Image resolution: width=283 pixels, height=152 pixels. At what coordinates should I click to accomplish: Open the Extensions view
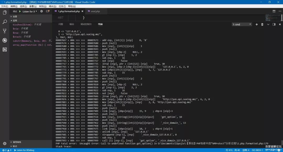[5, 49]
